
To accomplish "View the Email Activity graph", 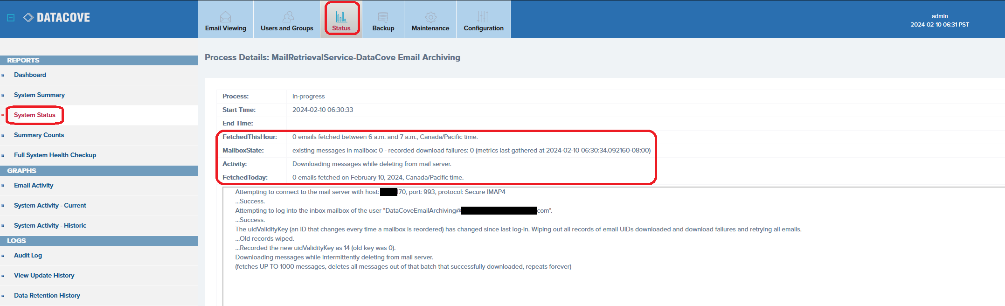I will [x=34, y=185].
